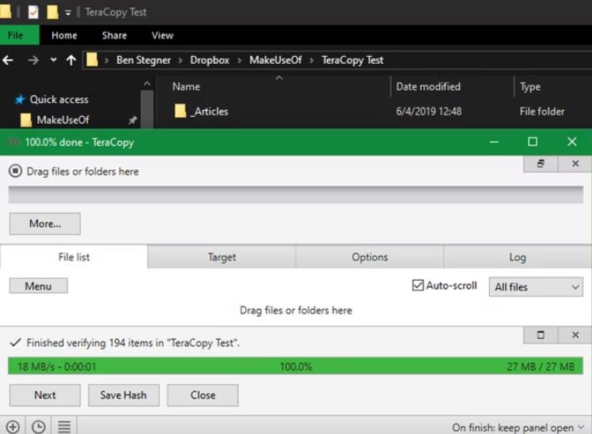Click the add new job plus icon
This screenshot has height=434, width=592.
pos(13,426)
